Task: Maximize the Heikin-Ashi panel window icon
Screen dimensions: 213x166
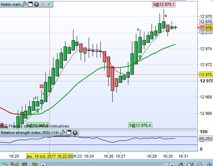Action: pos(30,4)
